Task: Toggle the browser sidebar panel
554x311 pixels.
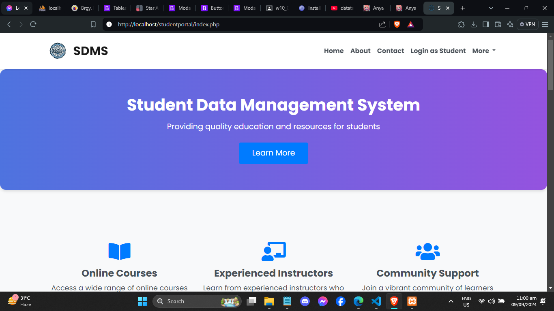Action: pyautogui.click(x=485, y=24)
